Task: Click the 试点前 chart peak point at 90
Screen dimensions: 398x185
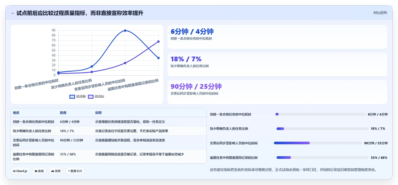Action: coord(125,31)
